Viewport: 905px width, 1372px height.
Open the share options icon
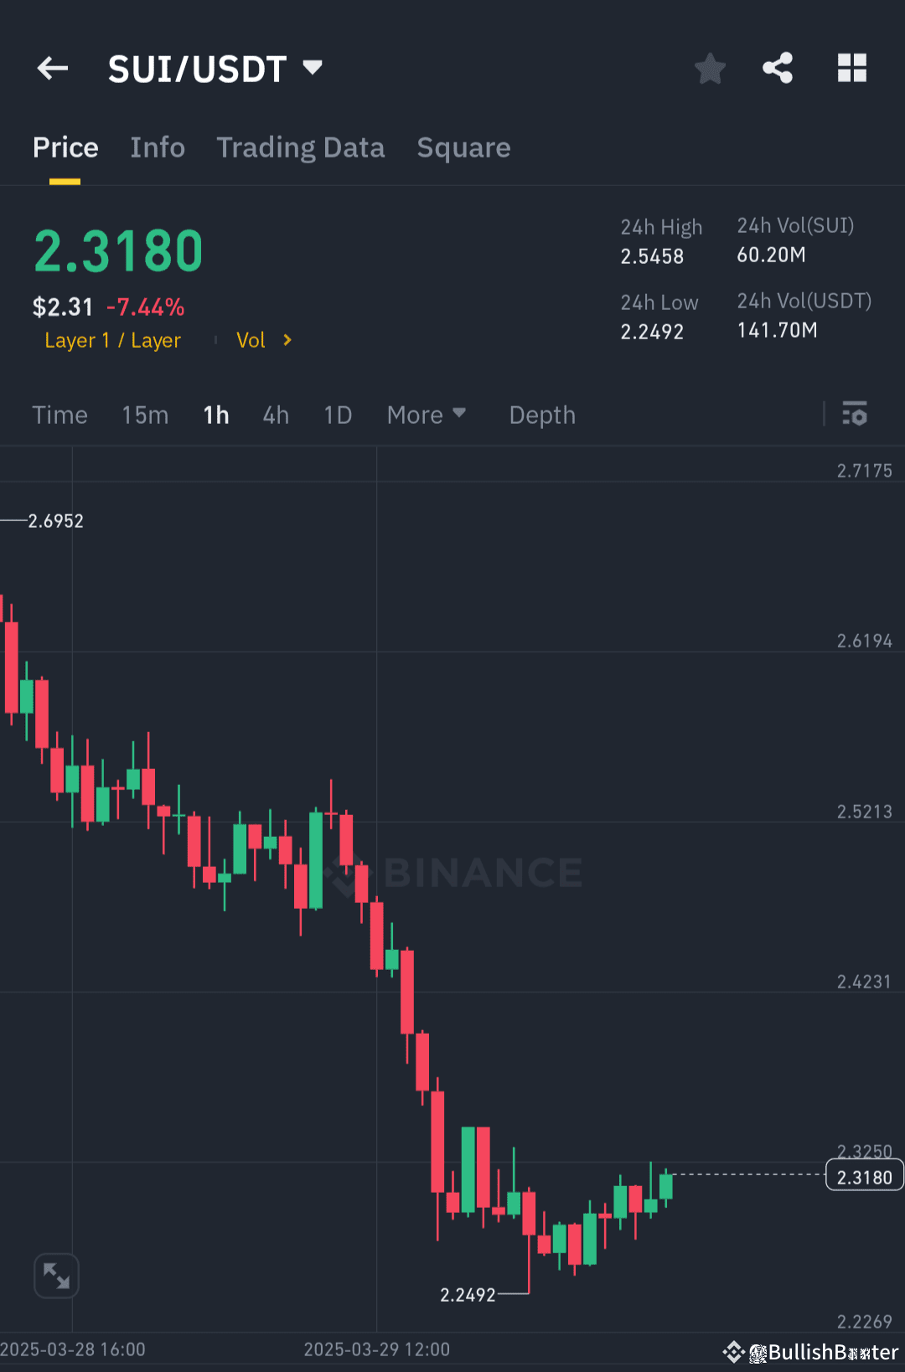coord(778,69)
